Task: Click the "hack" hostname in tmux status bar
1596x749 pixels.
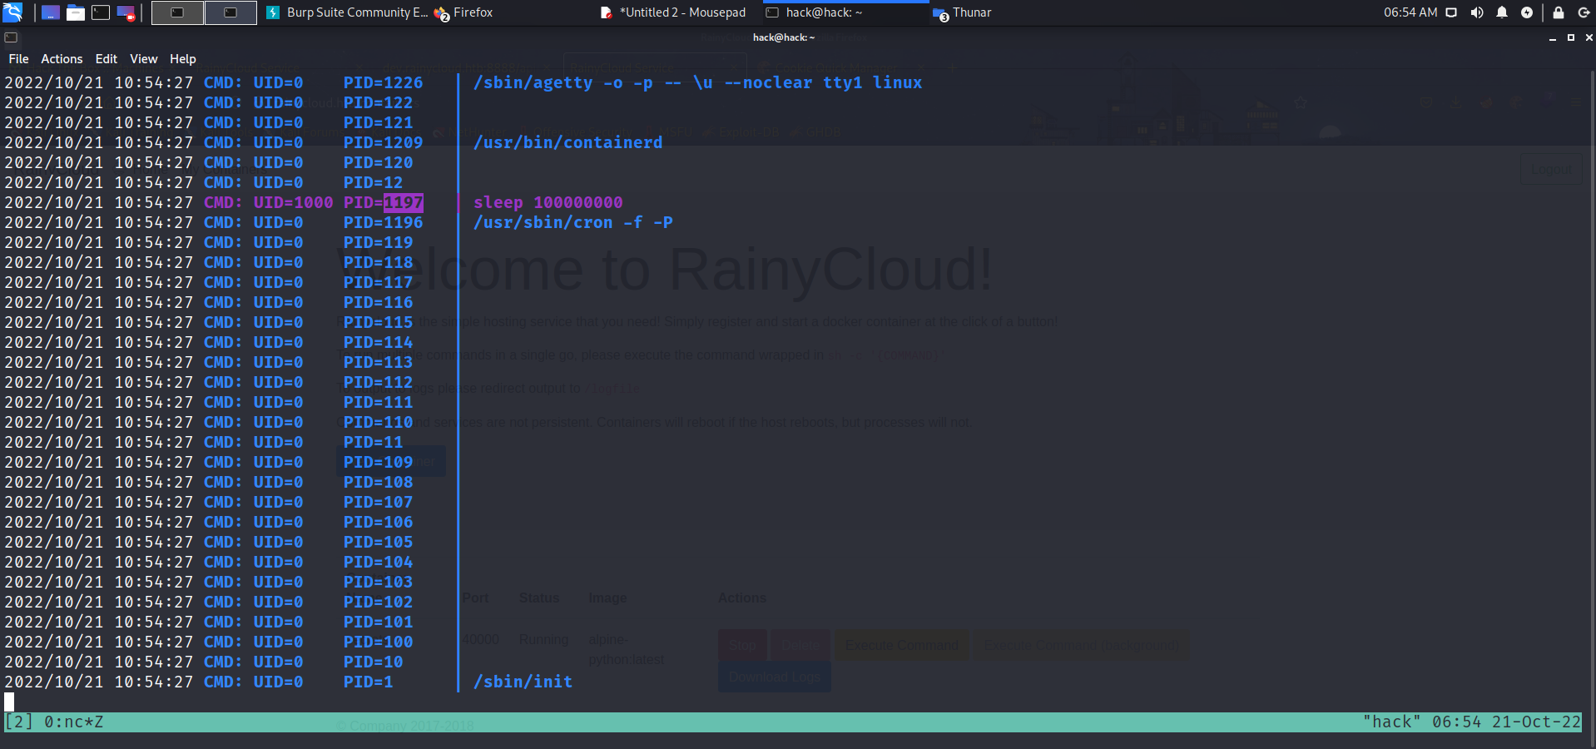Action: pos(1392,722)
